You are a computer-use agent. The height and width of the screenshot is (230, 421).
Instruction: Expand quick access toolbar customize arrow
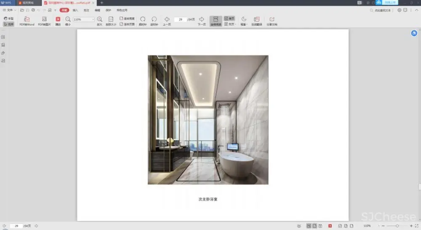[x=55, y=10]
